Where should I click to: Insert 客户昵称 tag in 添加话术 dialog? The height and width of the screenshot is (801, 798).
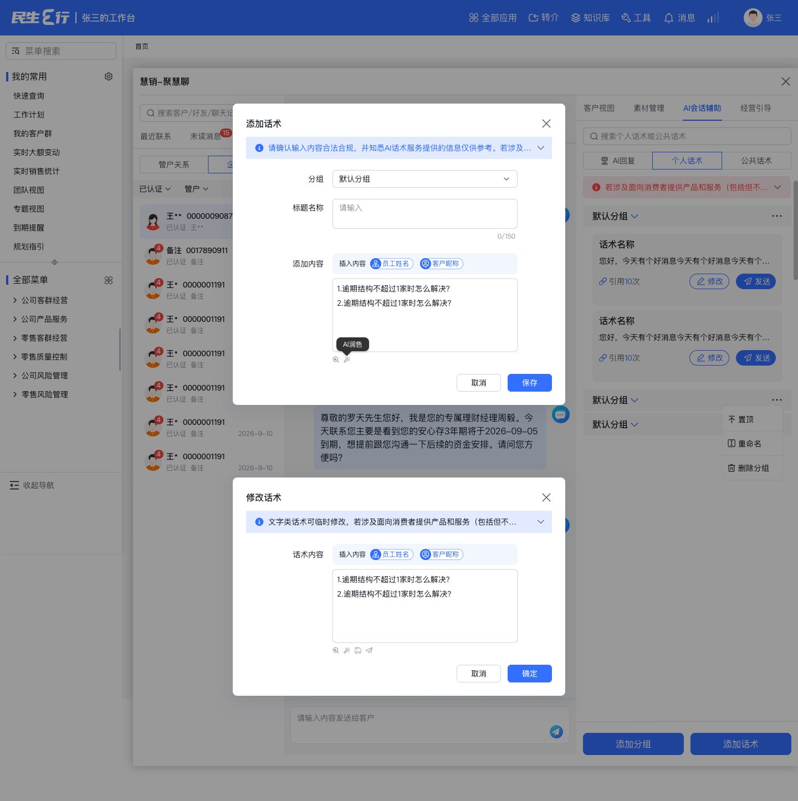tap(441, 264)
